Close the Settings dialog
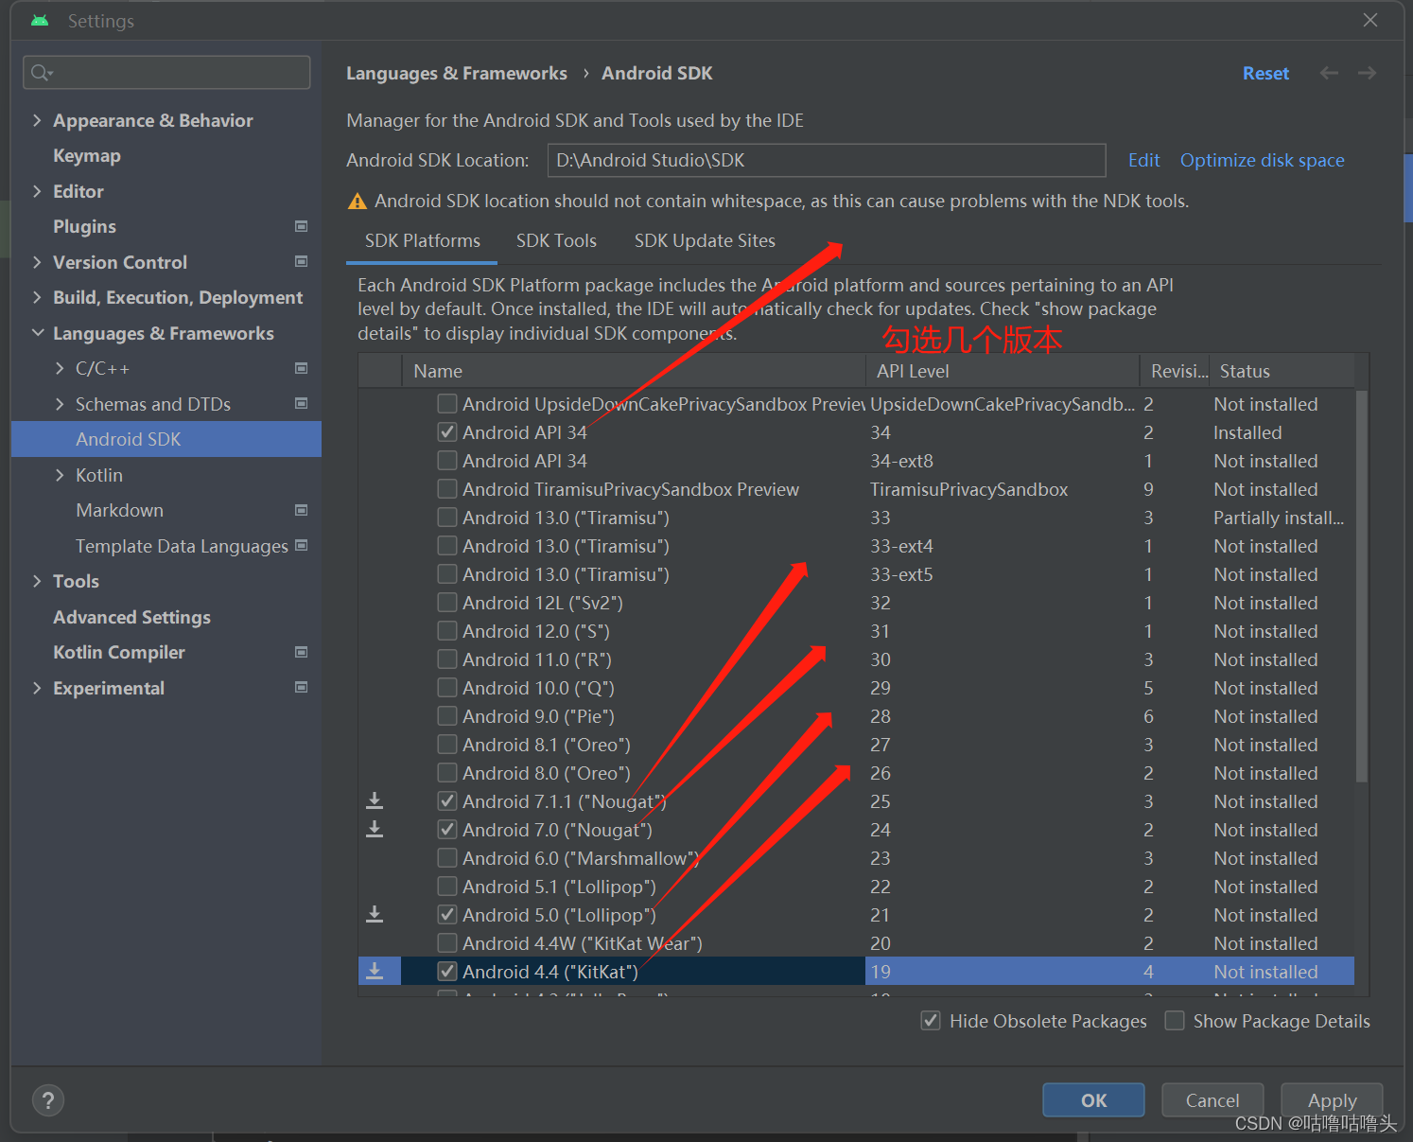 click(x=1370, y=20)
